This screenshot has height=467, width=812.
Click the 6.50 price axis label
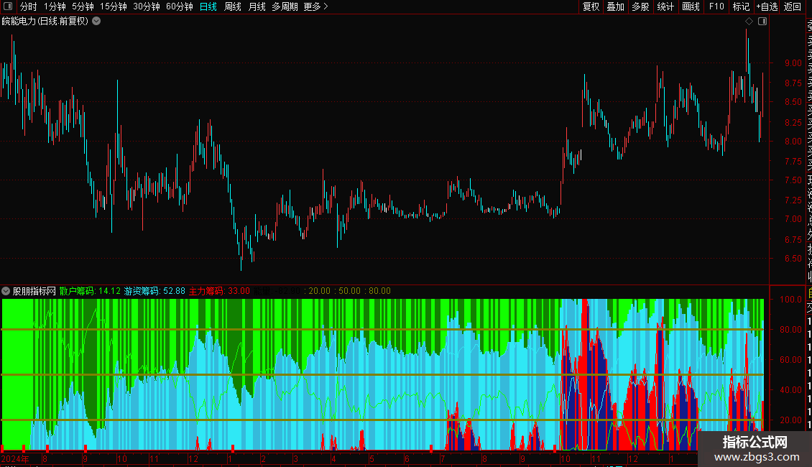click(x=793, y=259)
